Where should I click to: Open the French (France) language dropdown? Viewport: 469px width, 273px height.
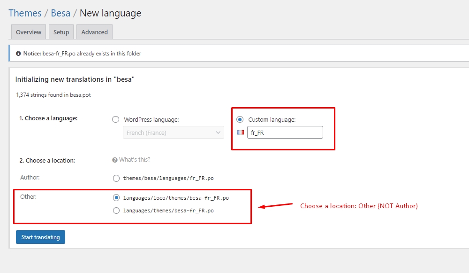[x=173, y=133]
